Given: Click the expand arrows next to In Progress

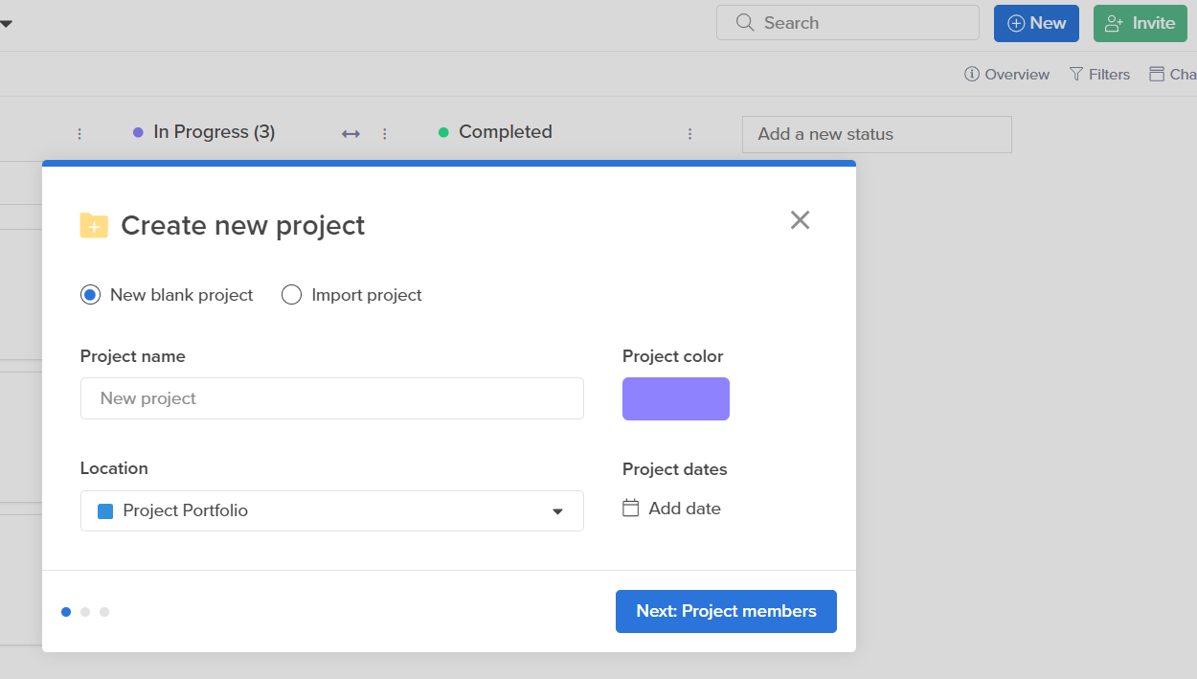Looking at the screenshot, I should [350, 134].
